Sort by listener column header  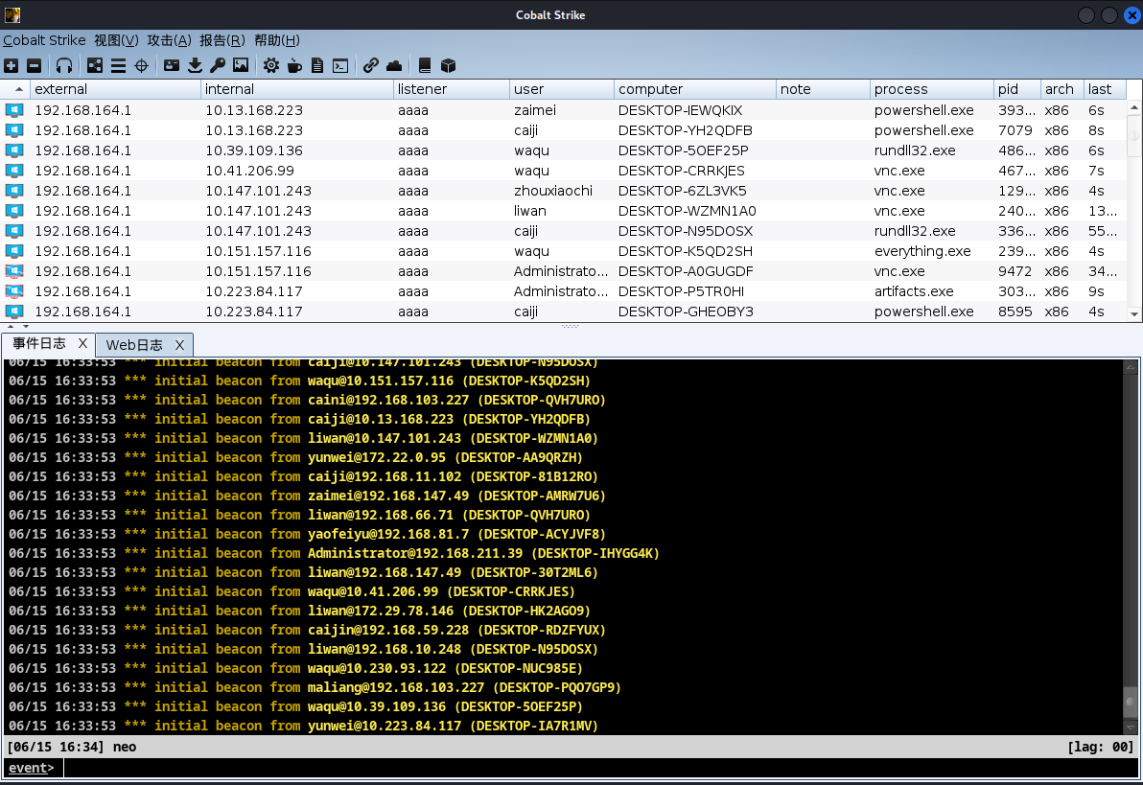[452, 89]
